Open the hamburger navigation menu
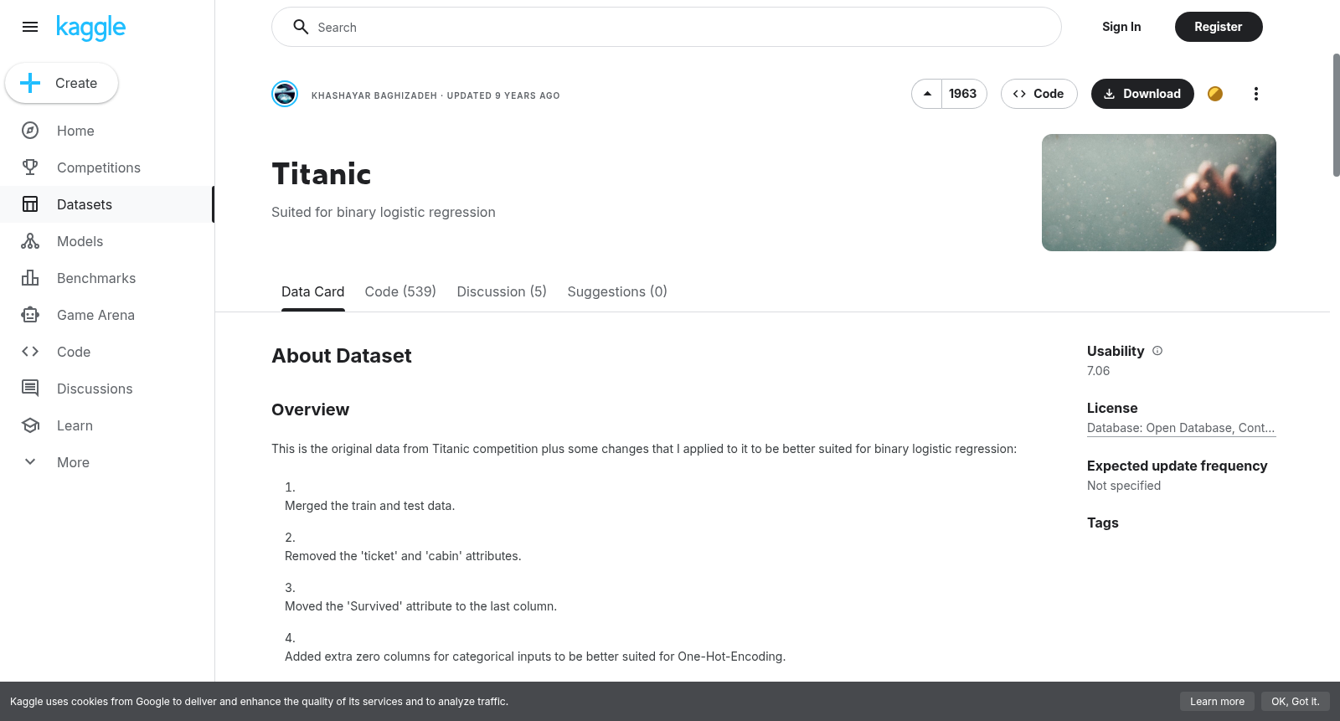This screenshot has height=721, width=1340. [x=30, y=27]
